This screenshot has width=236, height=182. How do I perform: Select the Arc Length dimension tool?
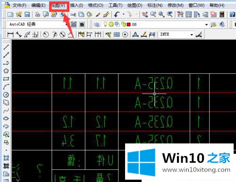tap(27, 34)
